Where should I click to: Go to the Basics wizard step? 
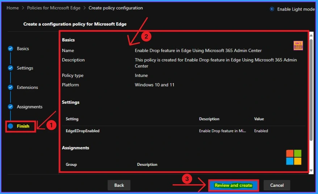click(x=23, y=48)
